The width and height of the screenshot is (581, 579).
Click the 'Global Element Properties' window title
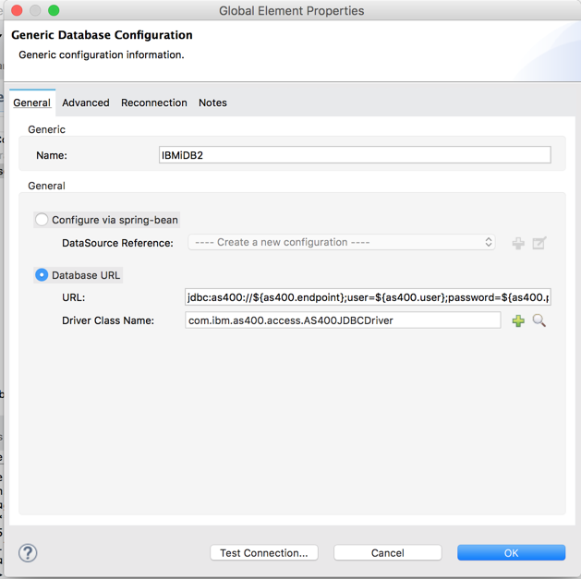(291, 11)
